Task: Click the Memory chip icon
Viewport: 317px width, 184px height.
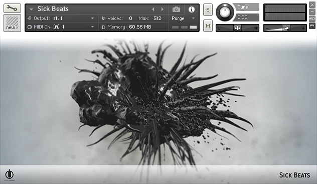Action: pyautogui.click(x=103, y=27)
